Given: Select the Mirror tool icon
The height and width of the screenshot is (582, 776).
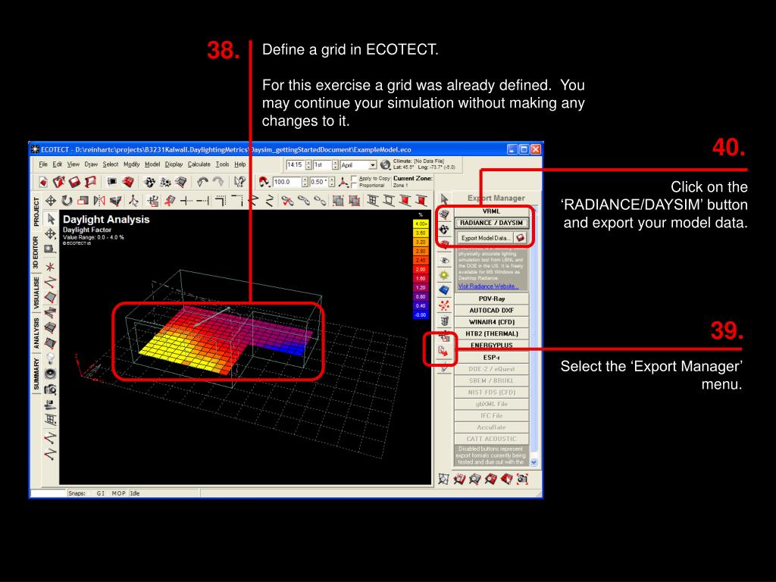Looking at the screenshot, I should (x=99, y=200).
